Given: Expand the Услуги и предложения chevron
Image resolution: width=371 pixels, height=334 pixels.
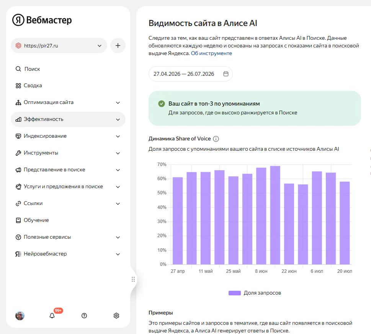Looking at the screenshot, I should 118,187.
